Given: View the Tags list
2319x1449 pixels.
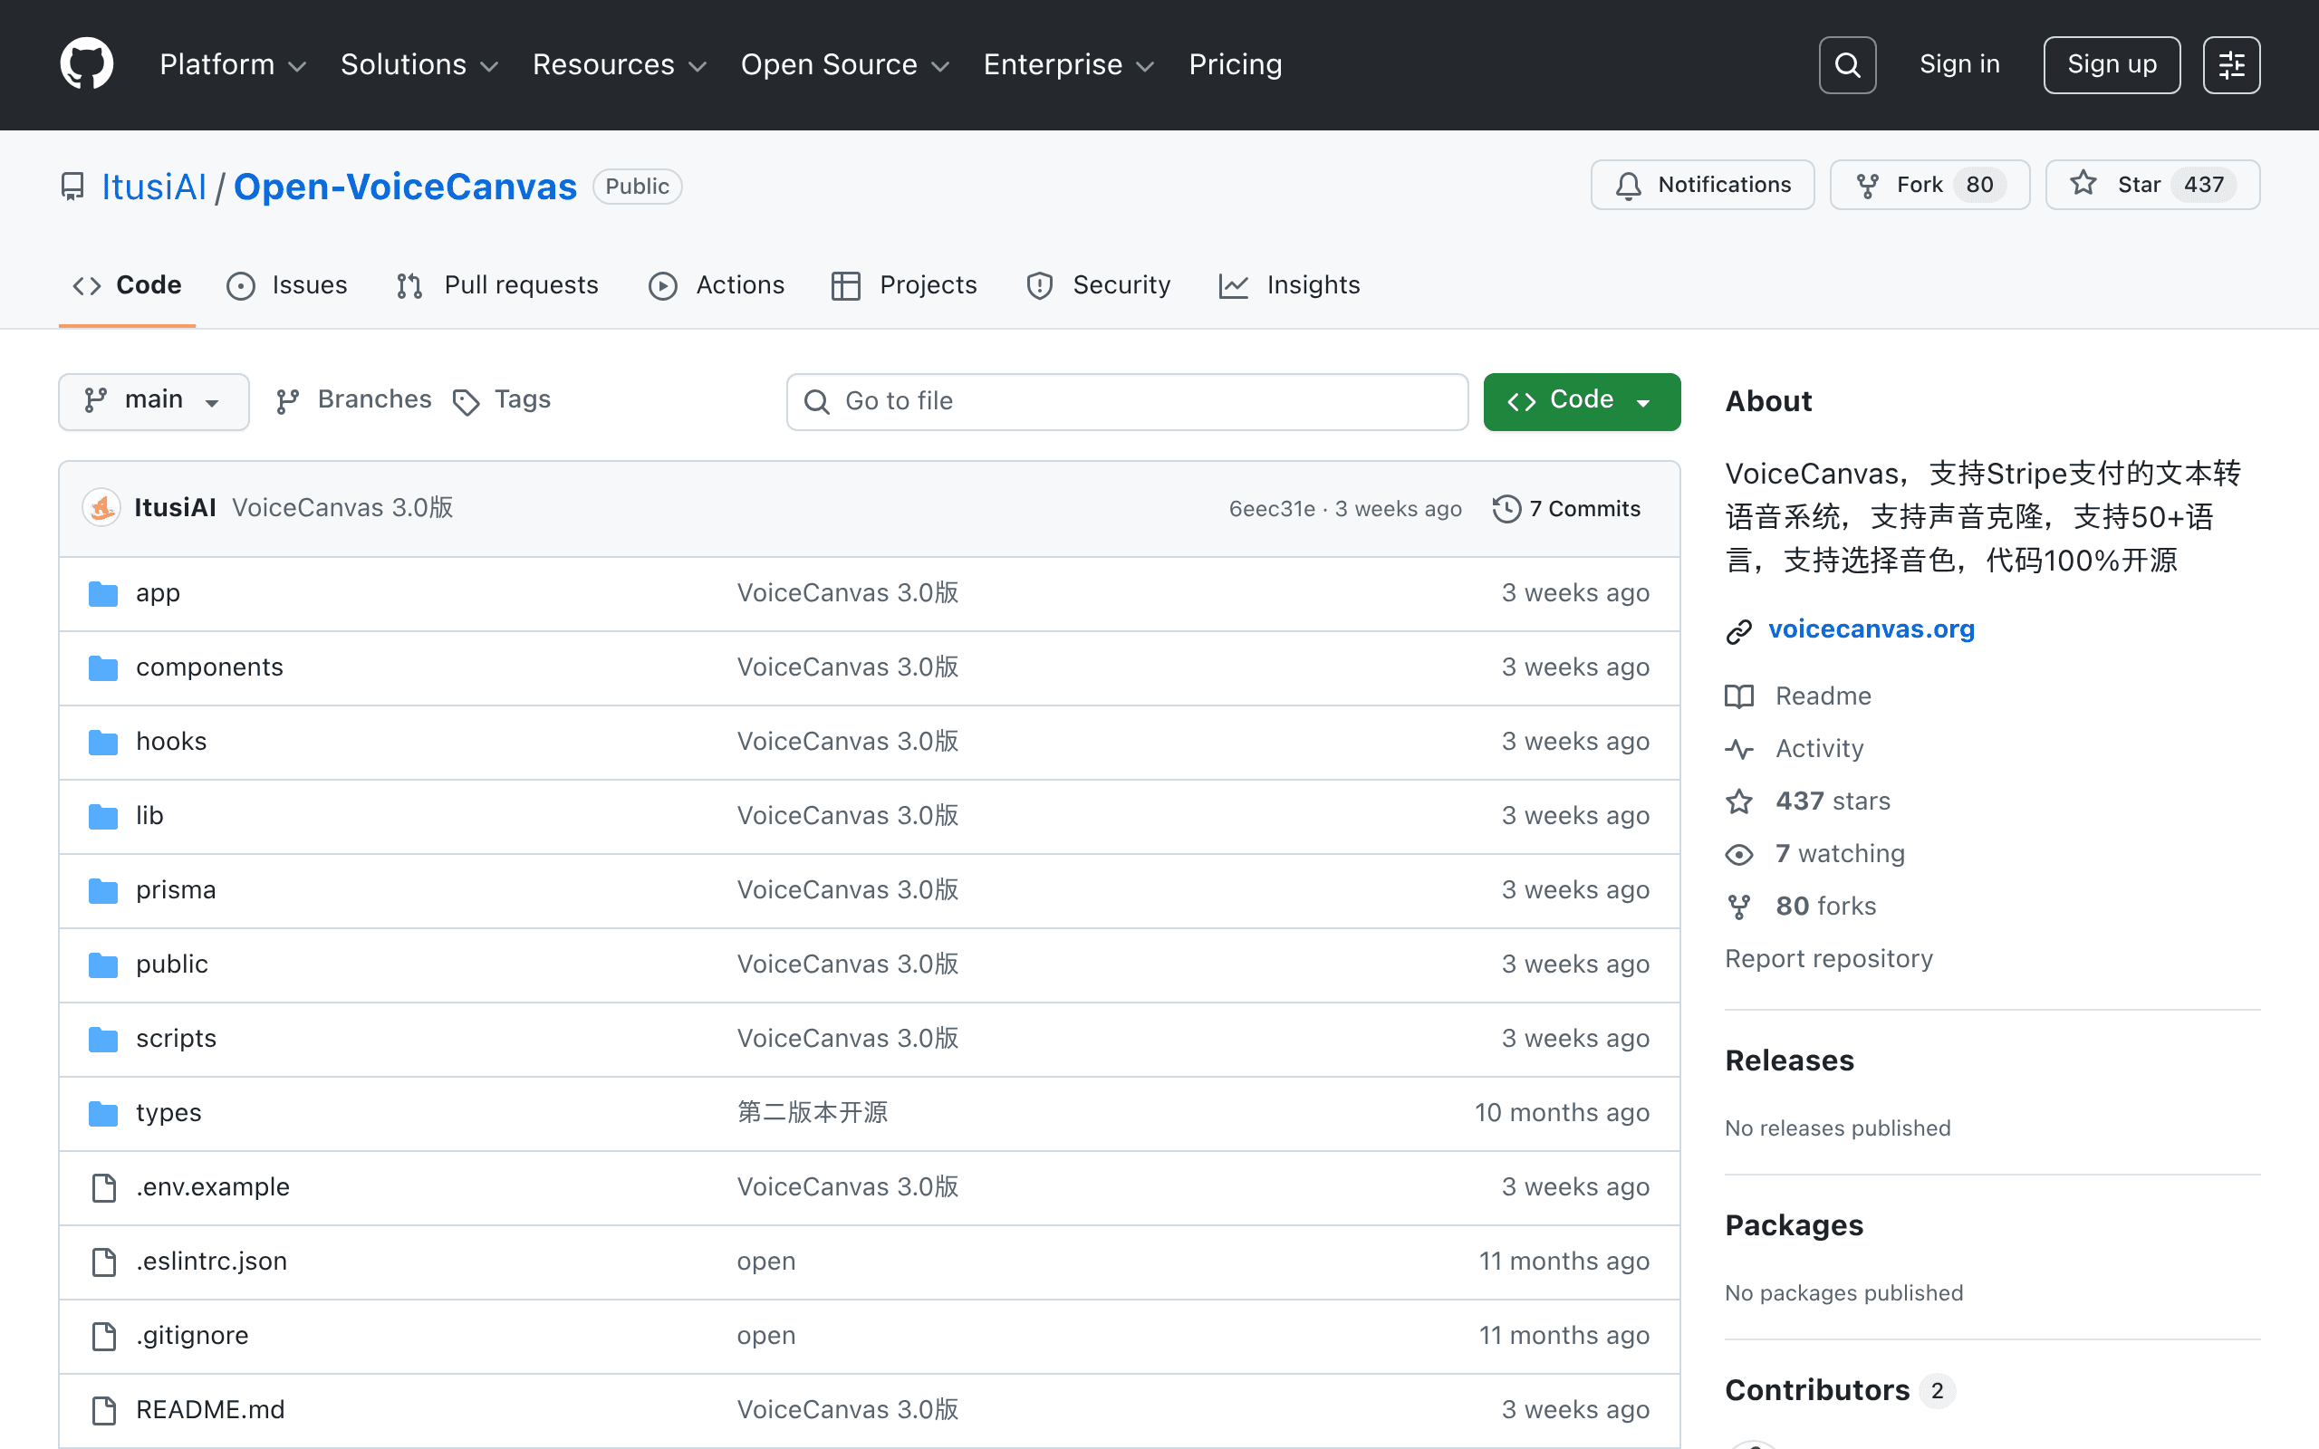Looking at the screenshot, I should (x=502, y=400).
